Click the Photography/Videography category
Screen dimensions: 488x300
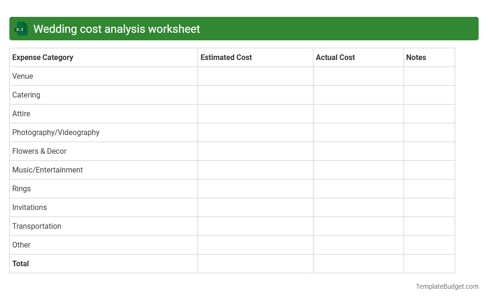[x=56, y=132]
